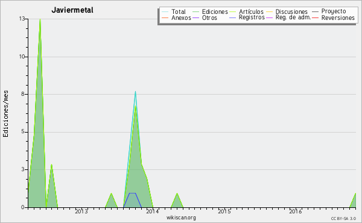Viewport: 362px width, 223px height.
Task: Click the 3 y-axis label
Action: pos(23,169)
